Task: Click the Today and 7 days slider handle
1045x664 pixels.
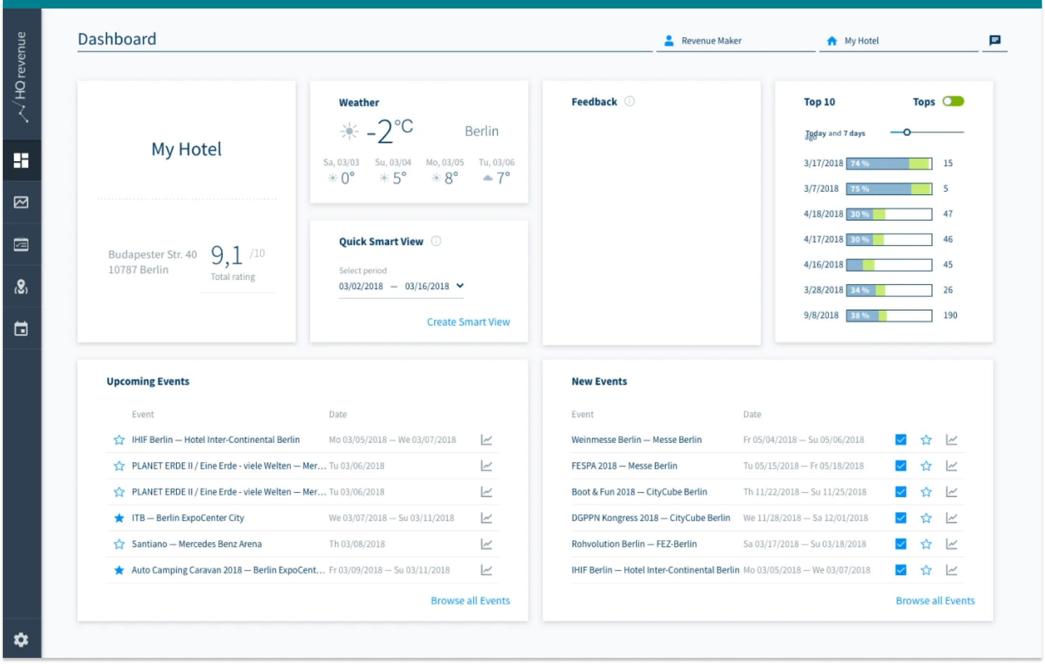Action: (x=906, y=132)
